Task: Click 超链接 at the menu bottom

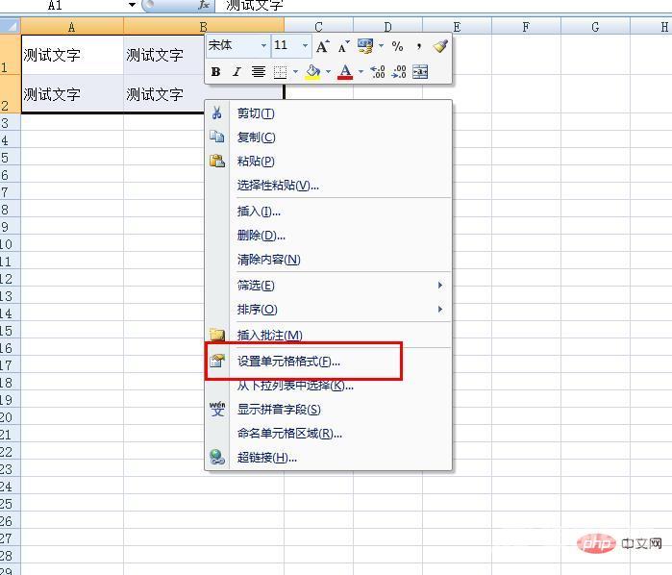Action: (267, 458)
